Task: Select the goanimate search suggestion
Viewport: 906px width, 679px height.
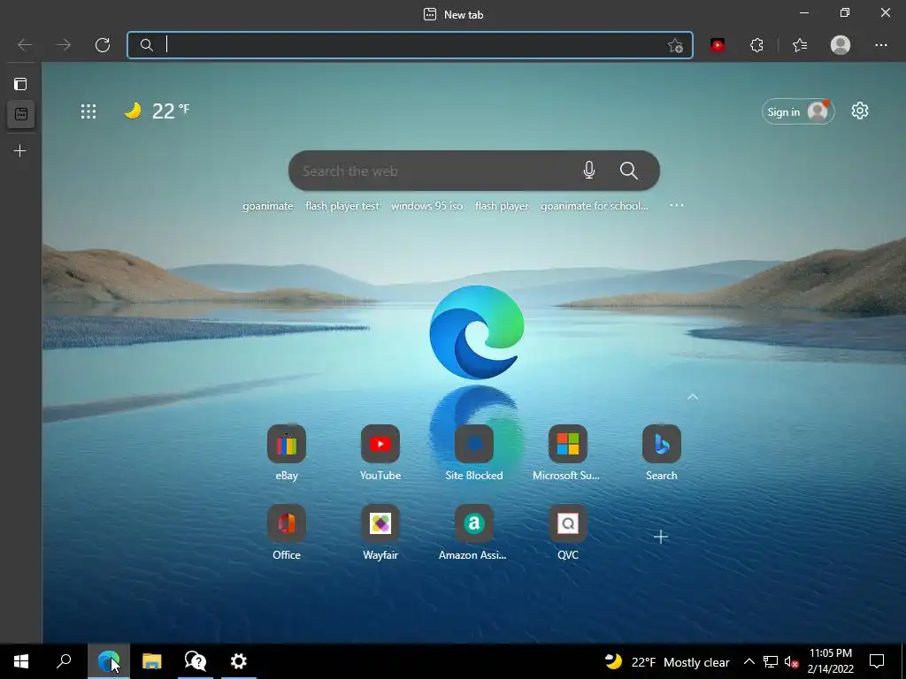Action: (x=267, y=206)
